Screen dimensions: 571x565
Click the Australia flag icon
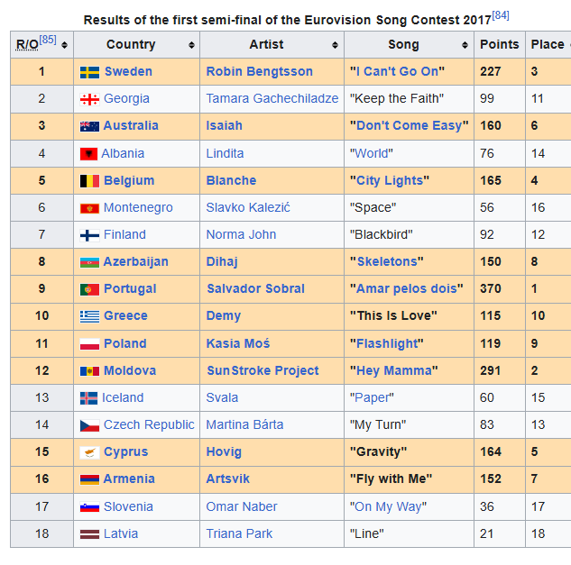pos(89,126)
